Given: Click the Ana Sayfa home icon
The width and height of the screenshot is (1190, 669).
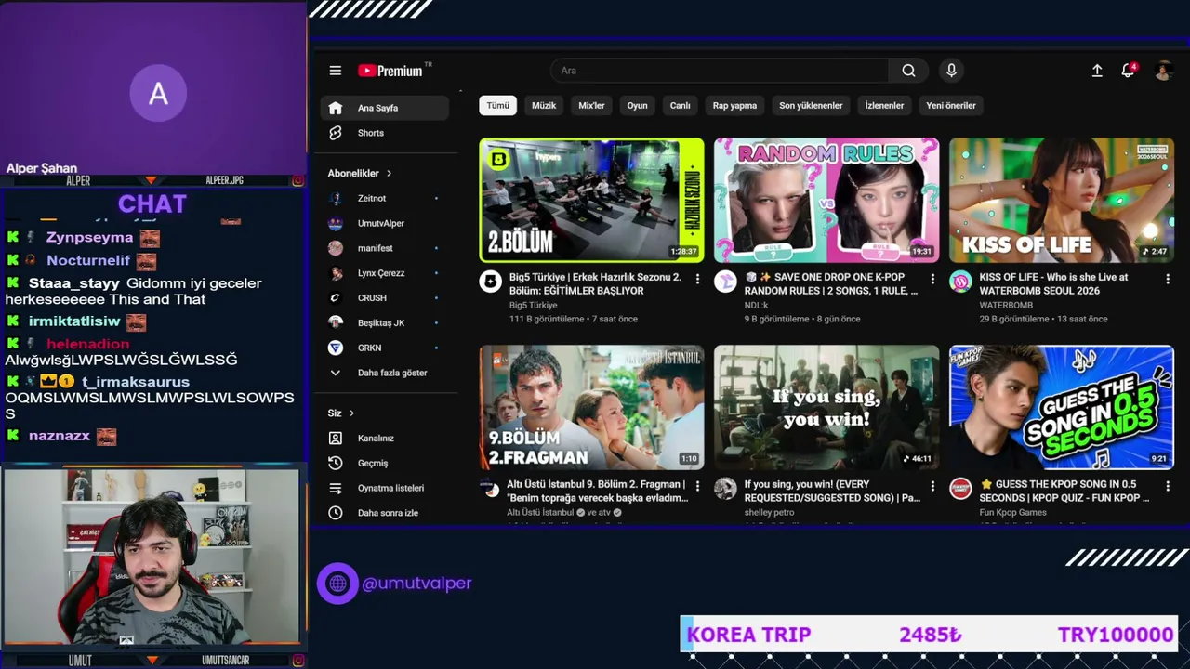Looking at the screenshot, I should 336,108.
